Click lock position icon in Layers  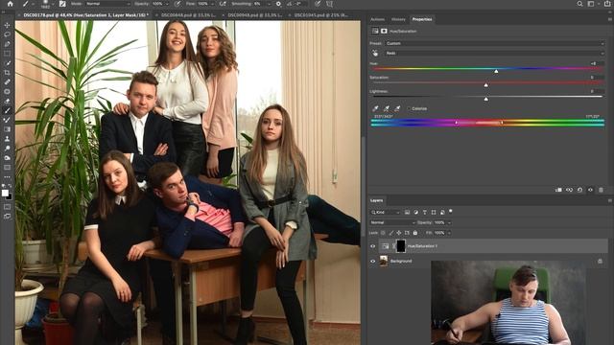[399, 233]
